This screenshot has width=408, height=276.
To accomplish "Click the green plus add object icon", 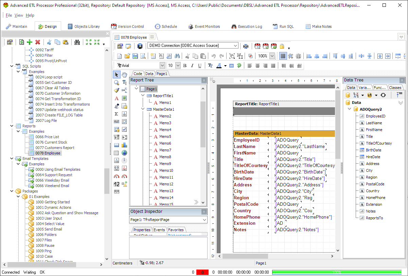I will (x=30, y=42).
